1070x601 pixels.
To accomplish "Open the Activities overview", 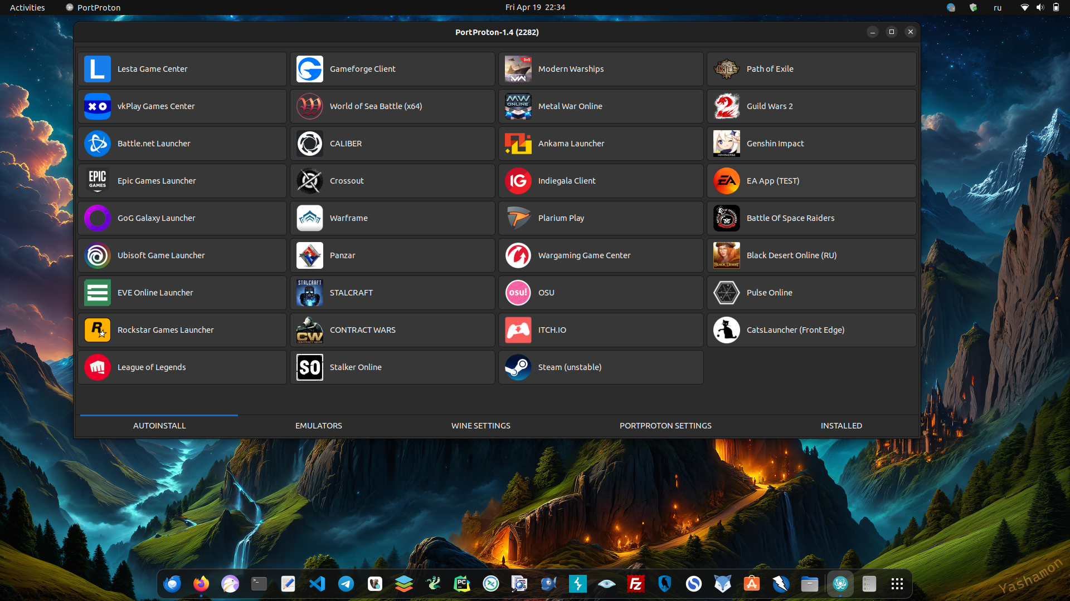I will [x=27, y=7].
